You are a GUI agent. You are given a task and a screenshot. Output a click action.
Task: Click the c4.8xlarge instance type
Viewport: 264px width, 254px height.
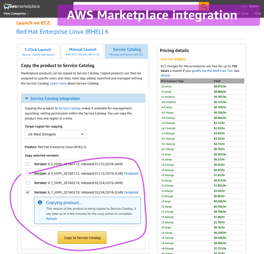pos(168,248)
